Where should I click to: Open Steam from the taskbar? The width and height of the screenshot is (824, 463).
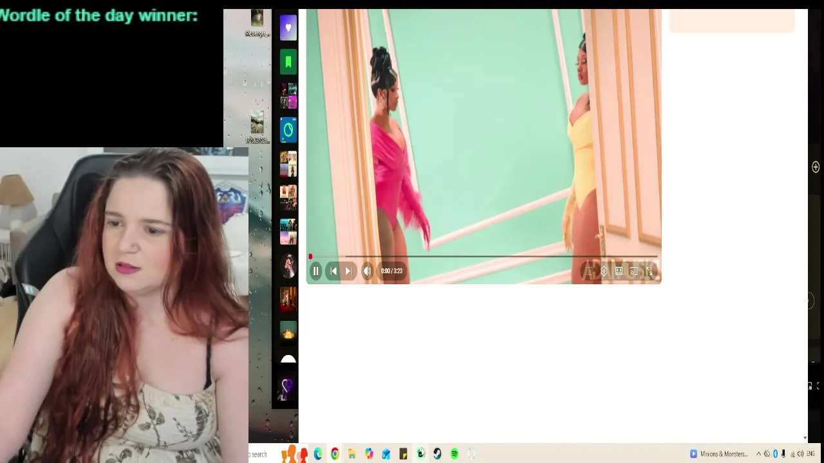click(437, 455)
